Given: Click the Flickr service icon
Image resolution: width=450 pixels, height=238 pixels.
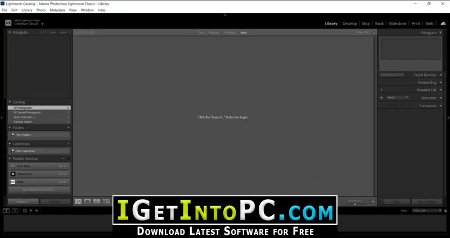Looking at the screenshot, I should pyautogui.click(x=12, y=182).
